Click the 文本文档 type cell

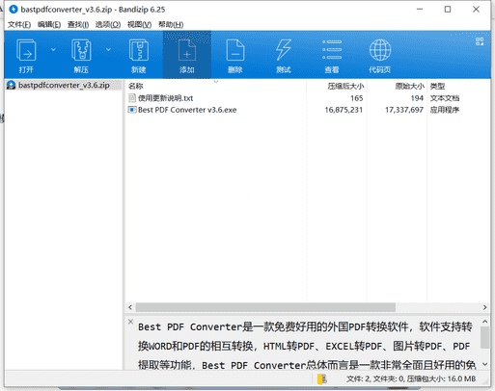click(445, 98)
